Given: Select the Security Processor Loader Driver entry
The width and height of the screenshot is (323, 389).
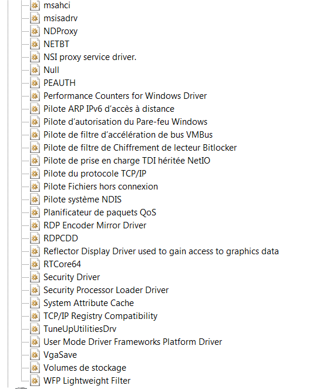Looking at the screenshot, I should coord(106,290).
